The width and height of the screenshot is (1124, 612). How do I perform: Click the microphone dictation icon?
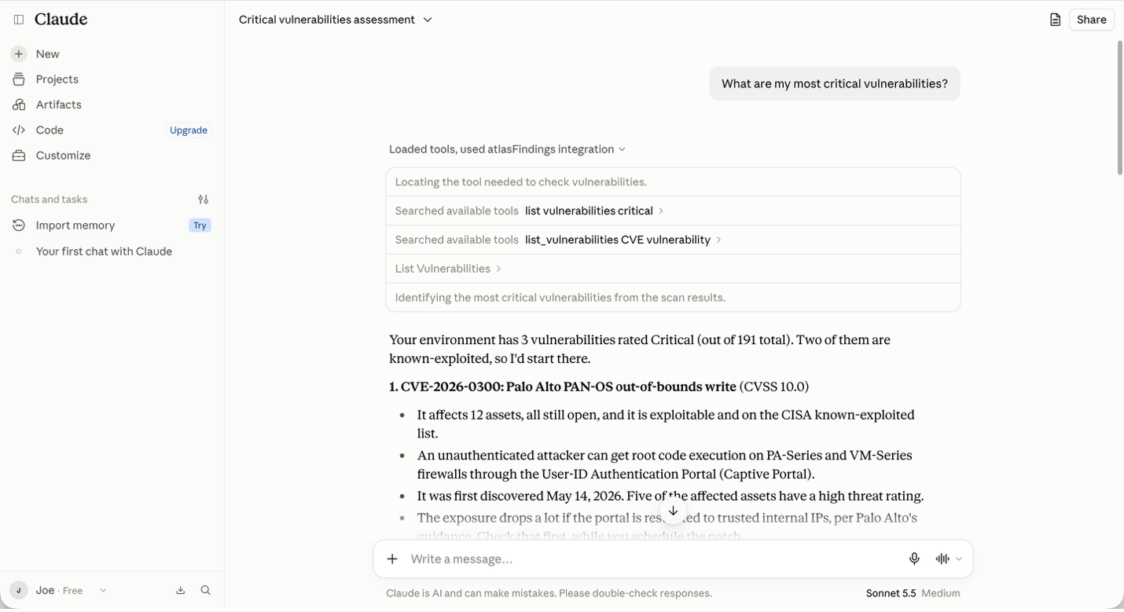[x=914, y=559]
